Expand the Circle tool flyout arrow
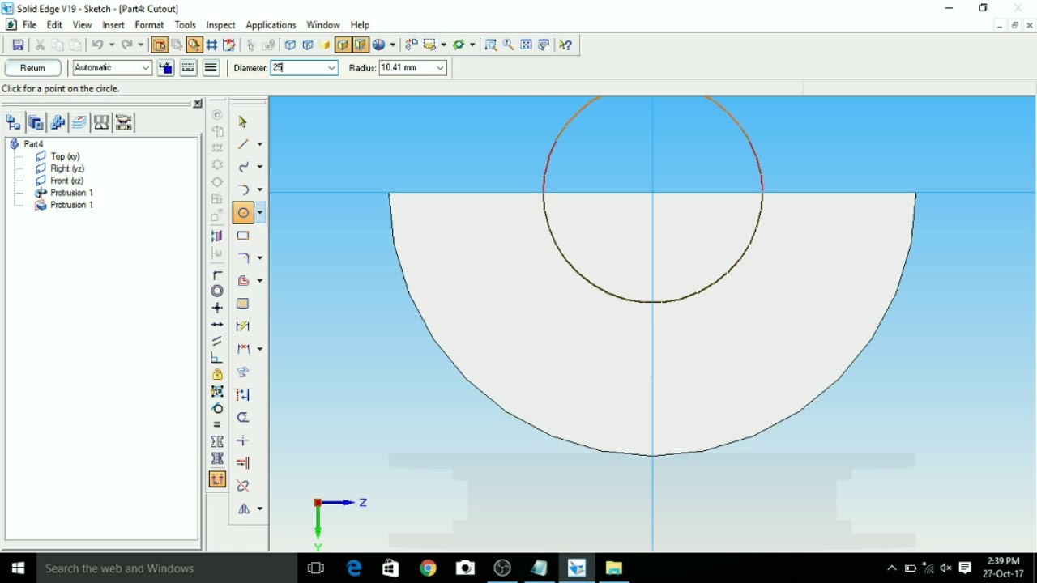1037x583 pixels. pos(260,213)
